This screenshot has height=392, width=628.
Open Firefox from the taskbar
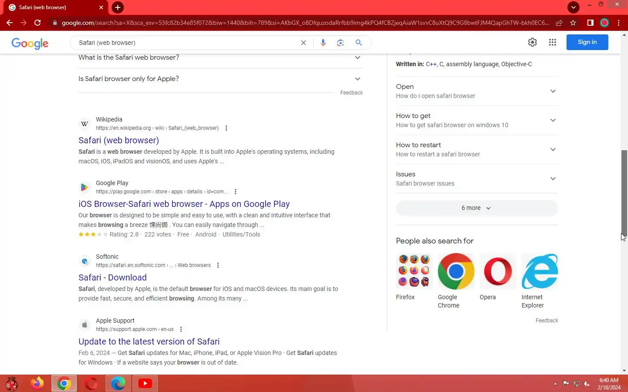point(37,383)
